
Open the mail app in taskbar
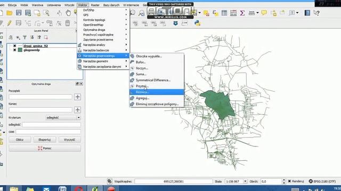(x=46, y=189)
